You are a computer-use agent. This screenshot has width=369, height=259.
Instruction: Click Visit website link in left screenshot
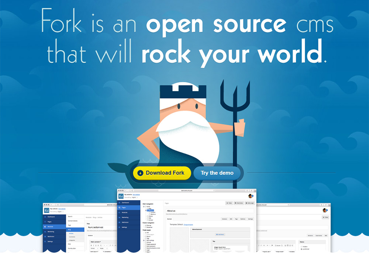click(62, 209)
